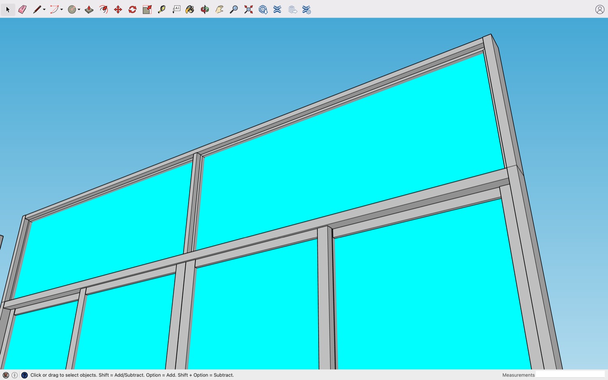The image size is (608, 380).
Task: Open the Paint Bucket tool
Action: (190, 9)
